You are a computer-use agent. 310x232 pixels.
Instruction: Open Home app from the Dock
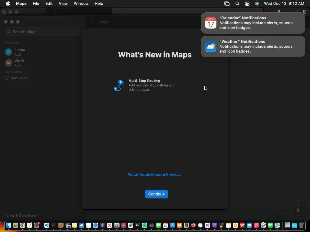tap(235, 225)
